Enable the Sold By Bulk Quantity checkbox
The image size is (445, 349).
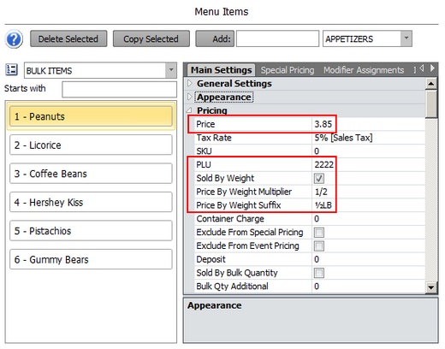319,273
